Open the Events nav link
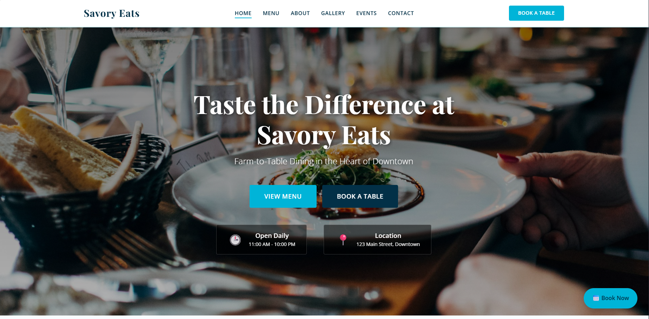Viewport: 649px width, 319px height. pos(366,13)
